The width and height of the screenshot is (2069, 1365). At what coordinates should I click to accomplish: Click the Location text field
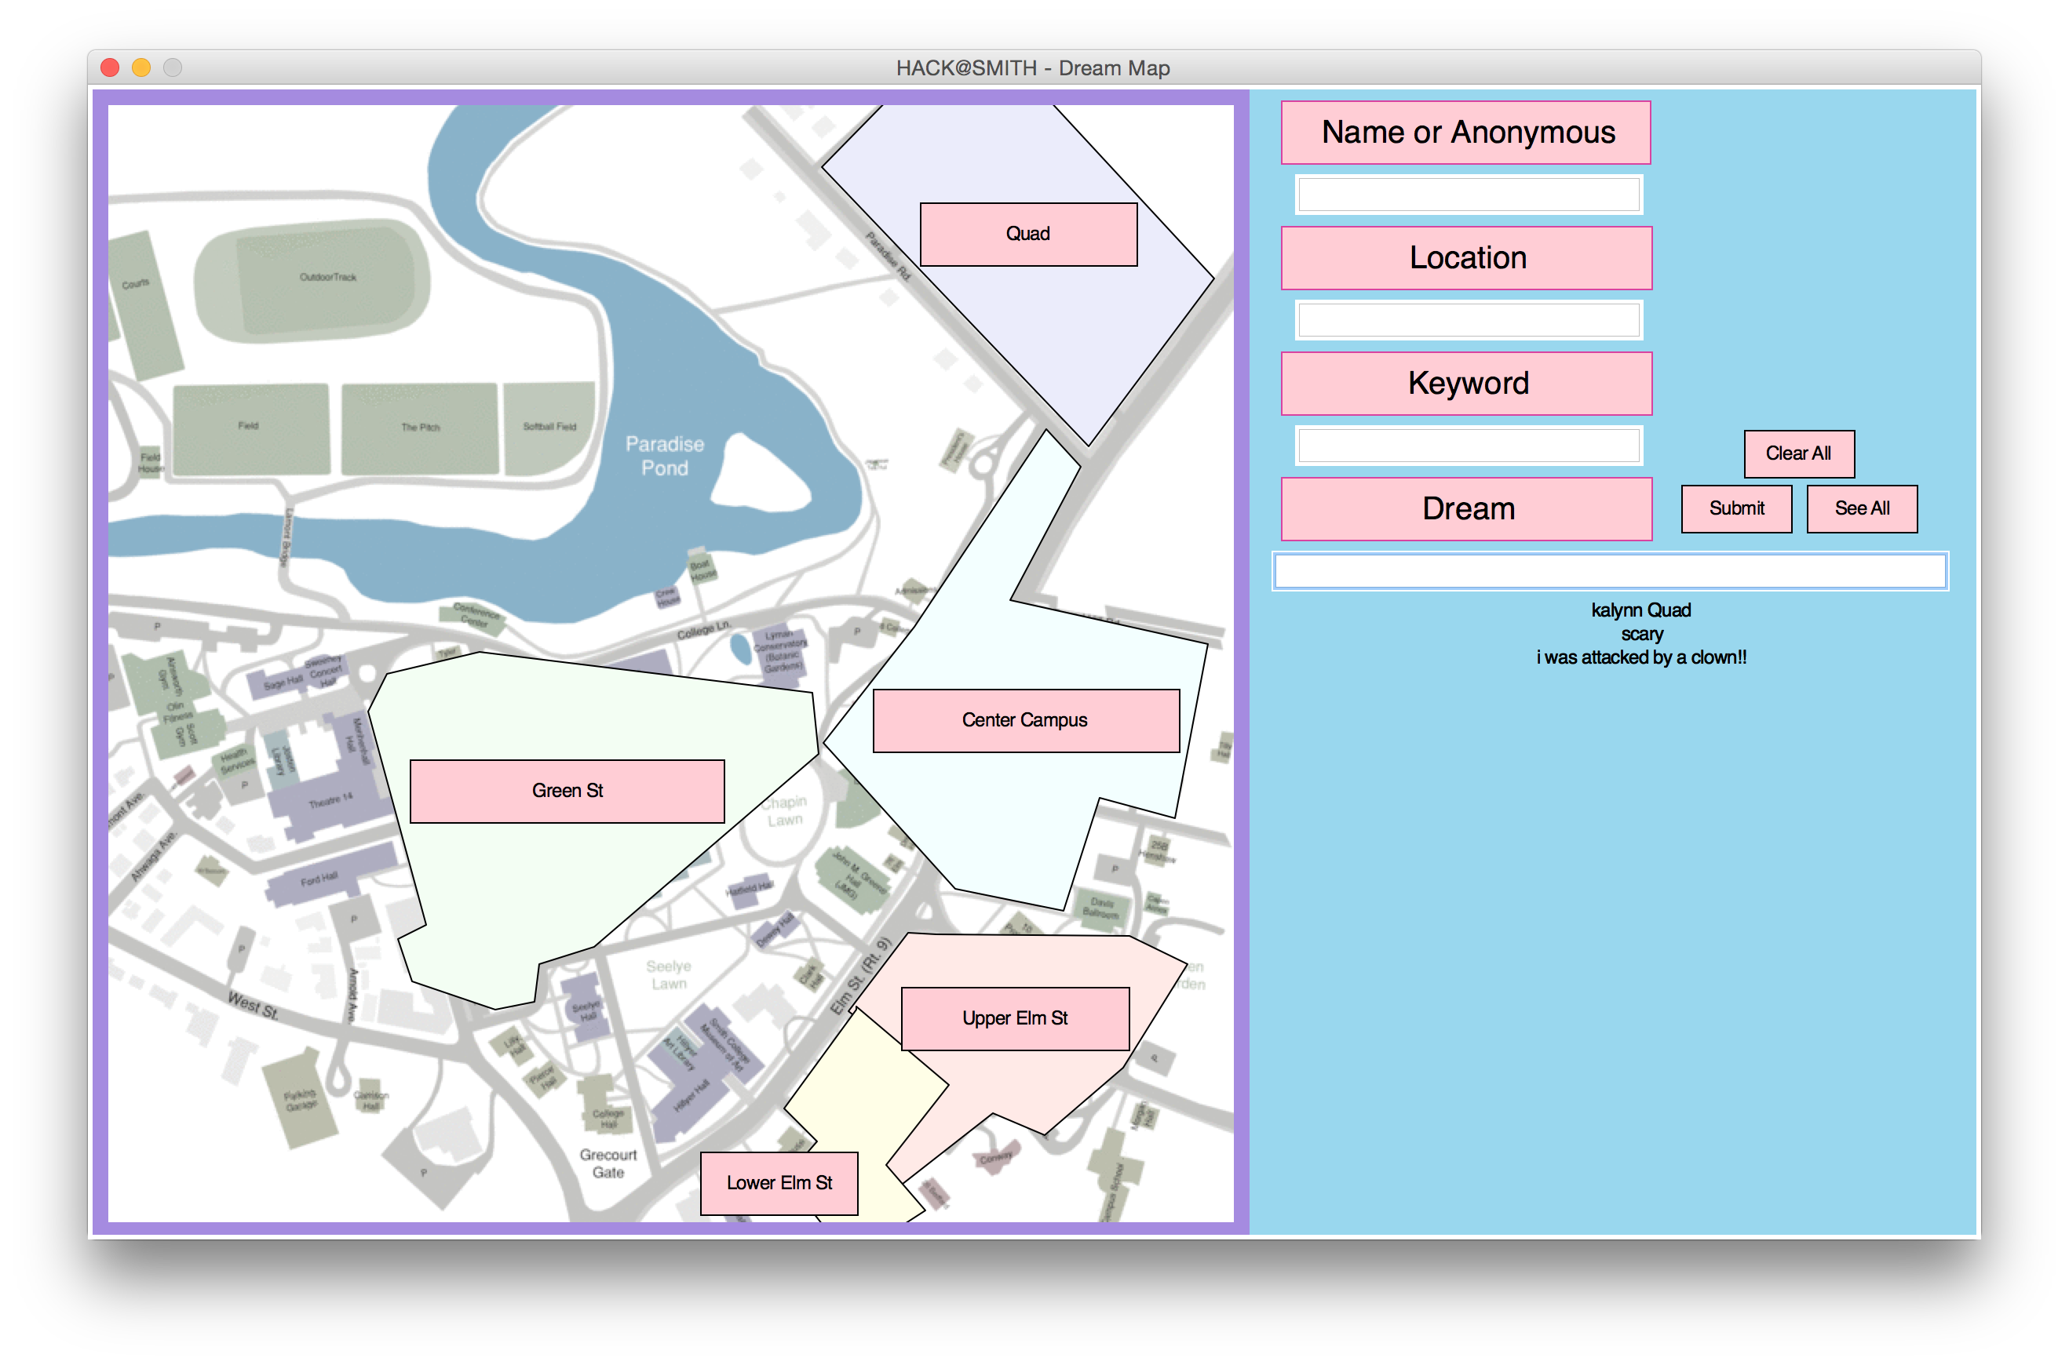click(x=1468, y=320)
